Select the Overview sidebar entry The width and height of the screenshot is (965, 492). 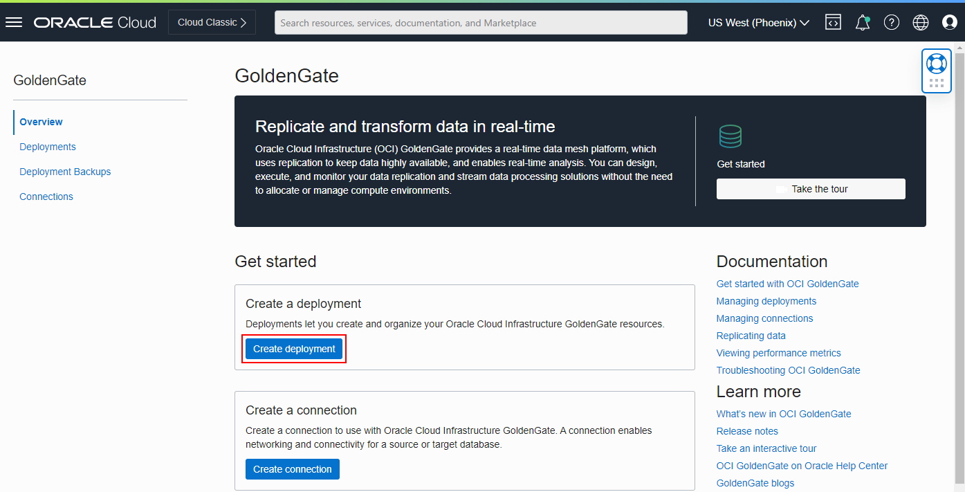pyautogui.click(x=41, y=121)
